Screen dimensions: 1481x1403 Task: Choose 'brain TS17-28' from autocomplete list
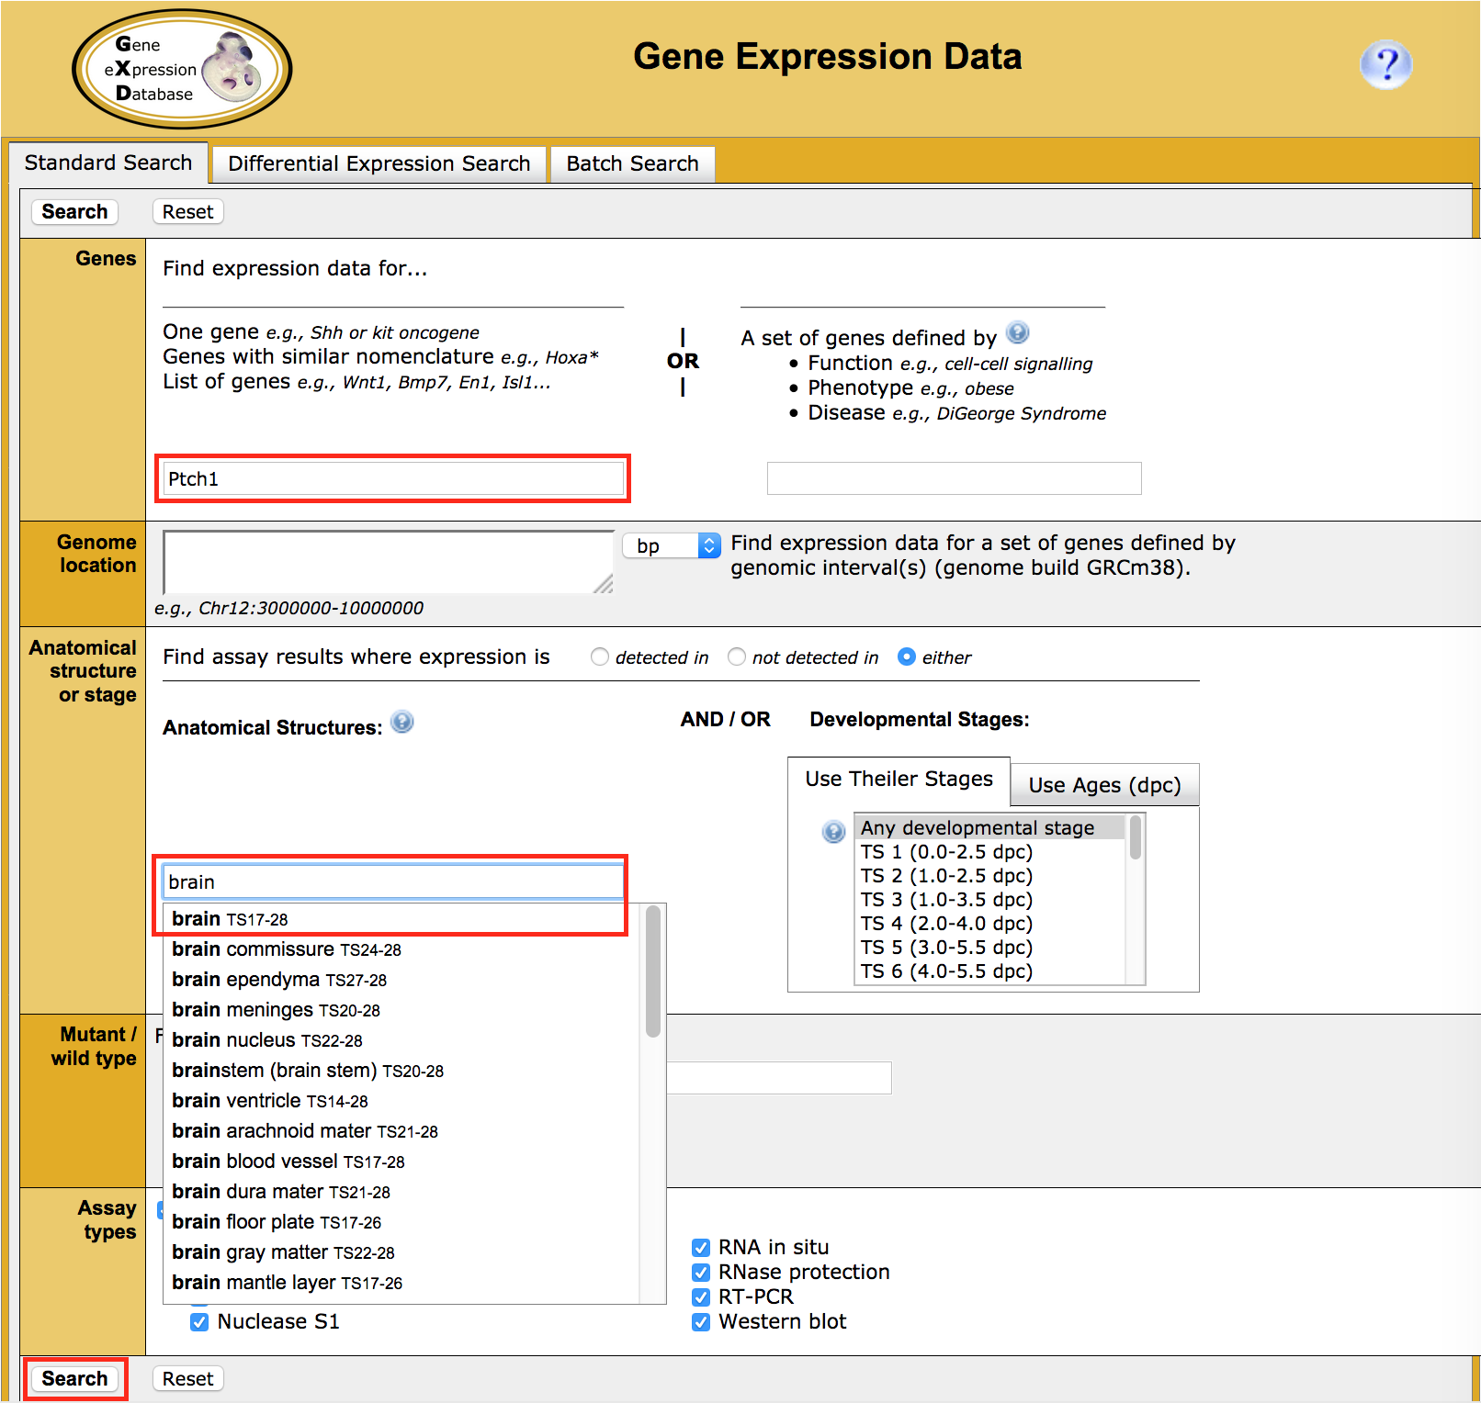pos(230,919)
